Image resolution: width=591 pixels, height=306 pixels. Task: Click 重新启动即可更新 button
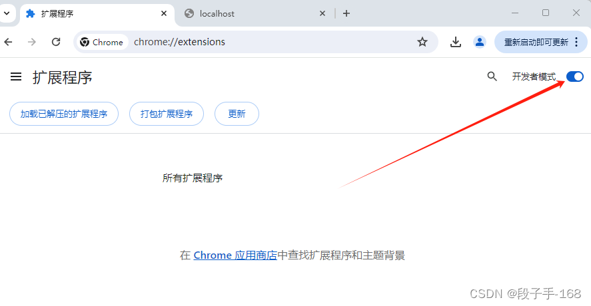coord(536,42)
